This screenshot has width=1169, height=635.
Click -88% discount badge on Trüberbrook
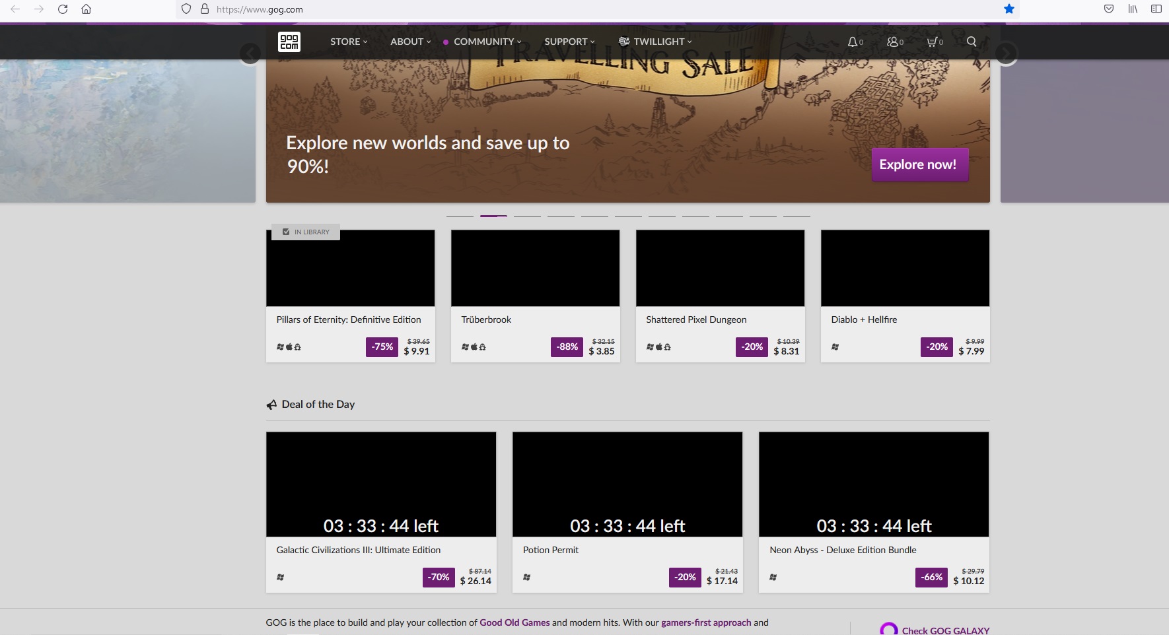point(567,347)
